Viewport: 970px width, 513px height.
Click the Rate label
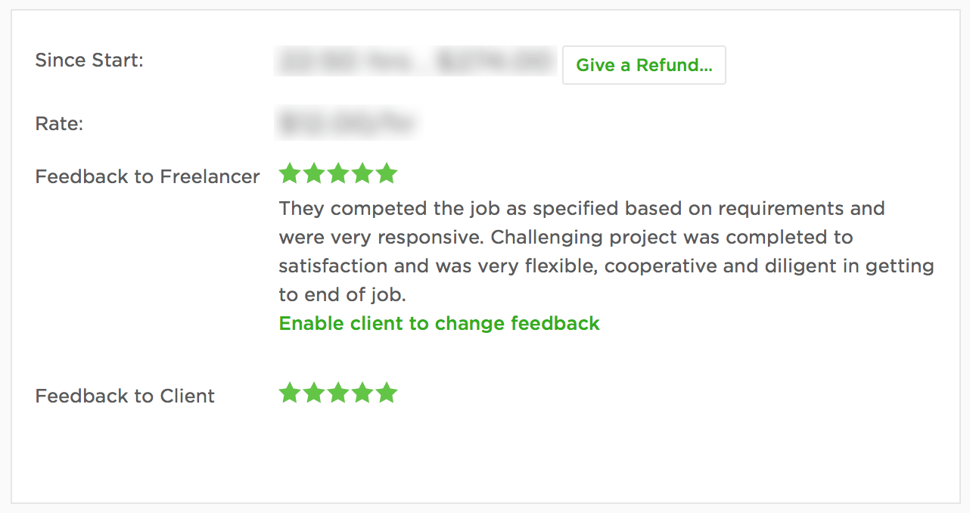tap(59, 124)
